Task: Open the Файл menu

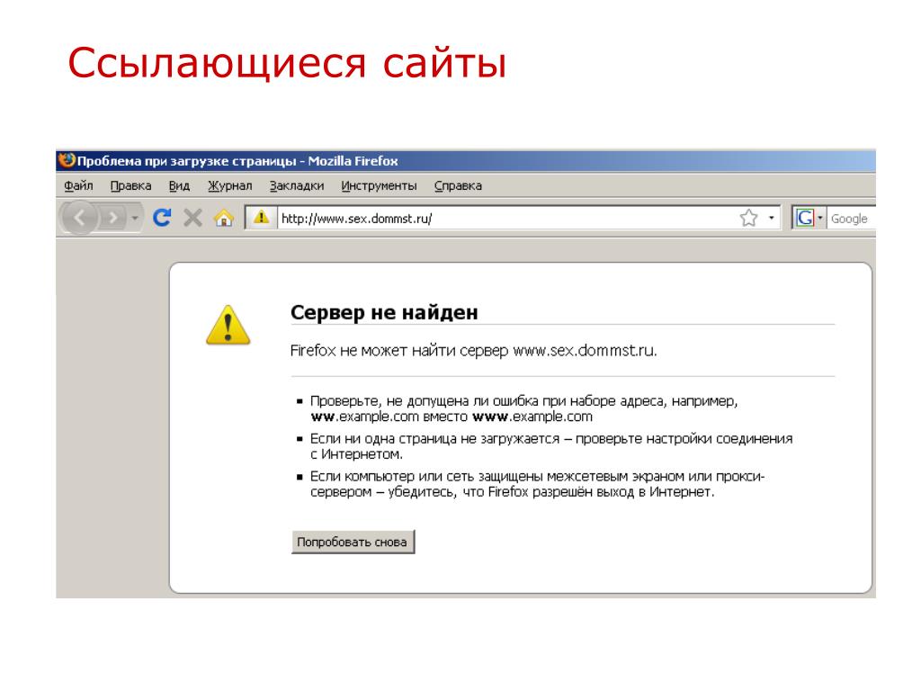Action: (x=78, y=185)
